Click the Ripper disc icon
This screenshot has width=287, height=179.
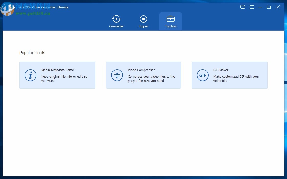[x=143, y=19]
